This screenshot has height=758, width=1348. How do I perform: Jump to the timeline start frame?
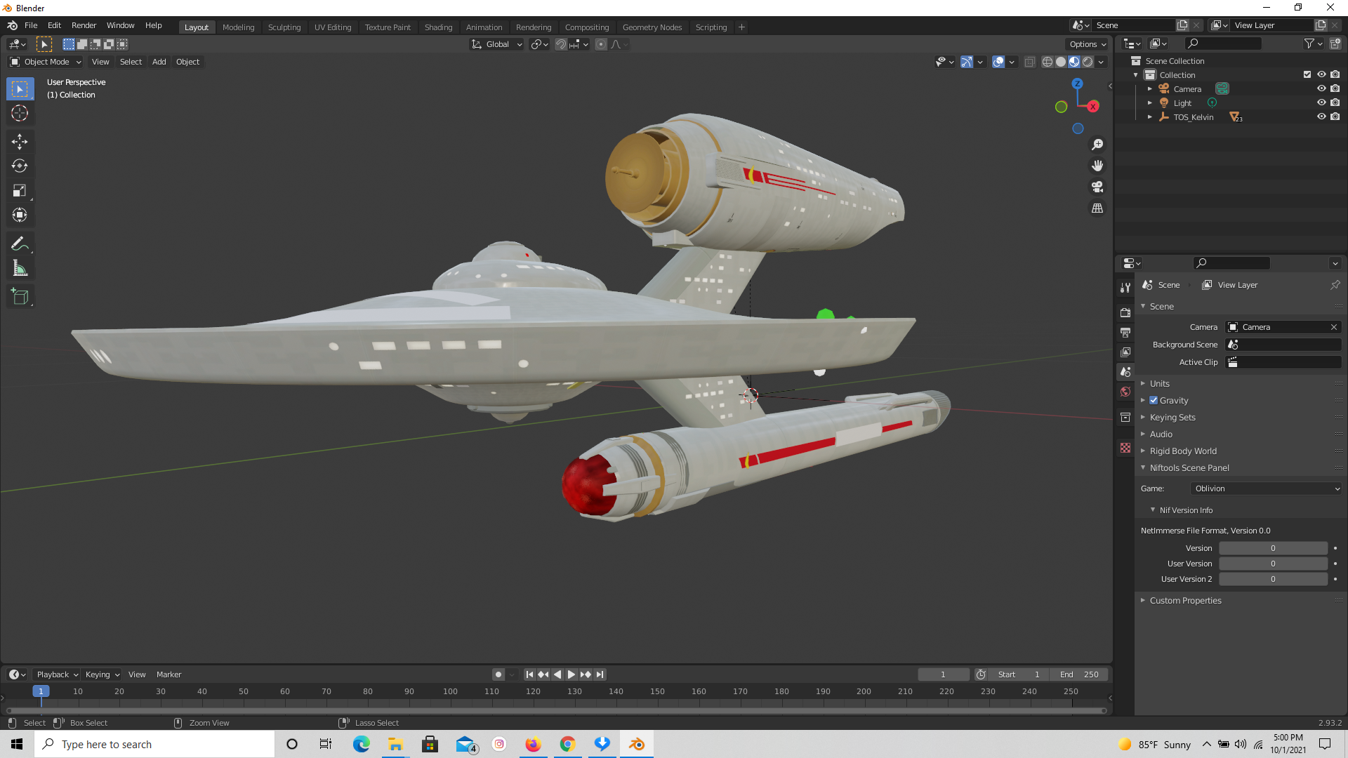coord(530,674)
